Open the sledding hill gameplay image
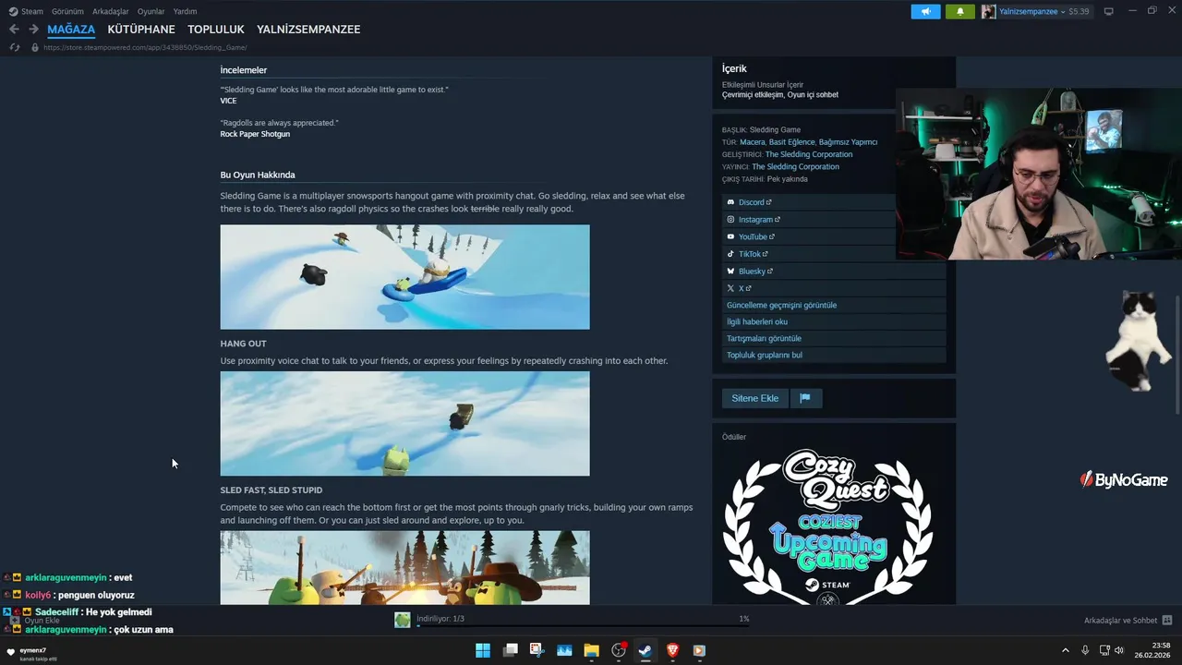1182x665 pixels. pos(404,277)
